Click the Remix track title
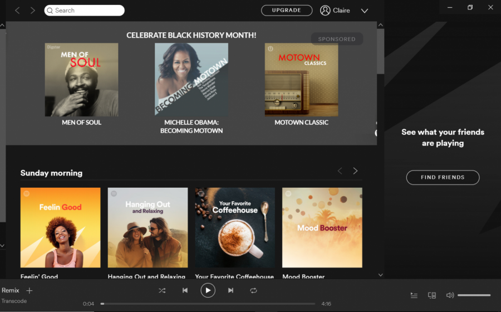This screenshot has width=501, height=312. 10,291
